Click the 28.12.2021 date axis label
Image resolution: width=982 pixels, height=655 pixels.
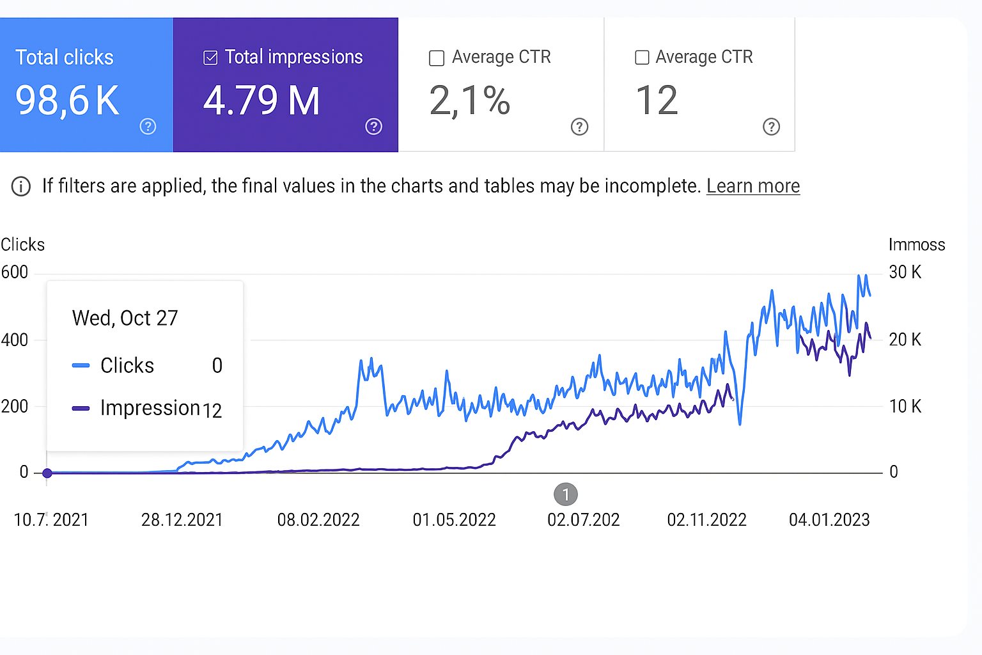182,520
